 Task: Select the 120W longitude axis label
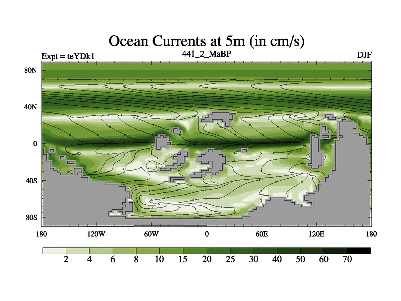coord(96,234)
